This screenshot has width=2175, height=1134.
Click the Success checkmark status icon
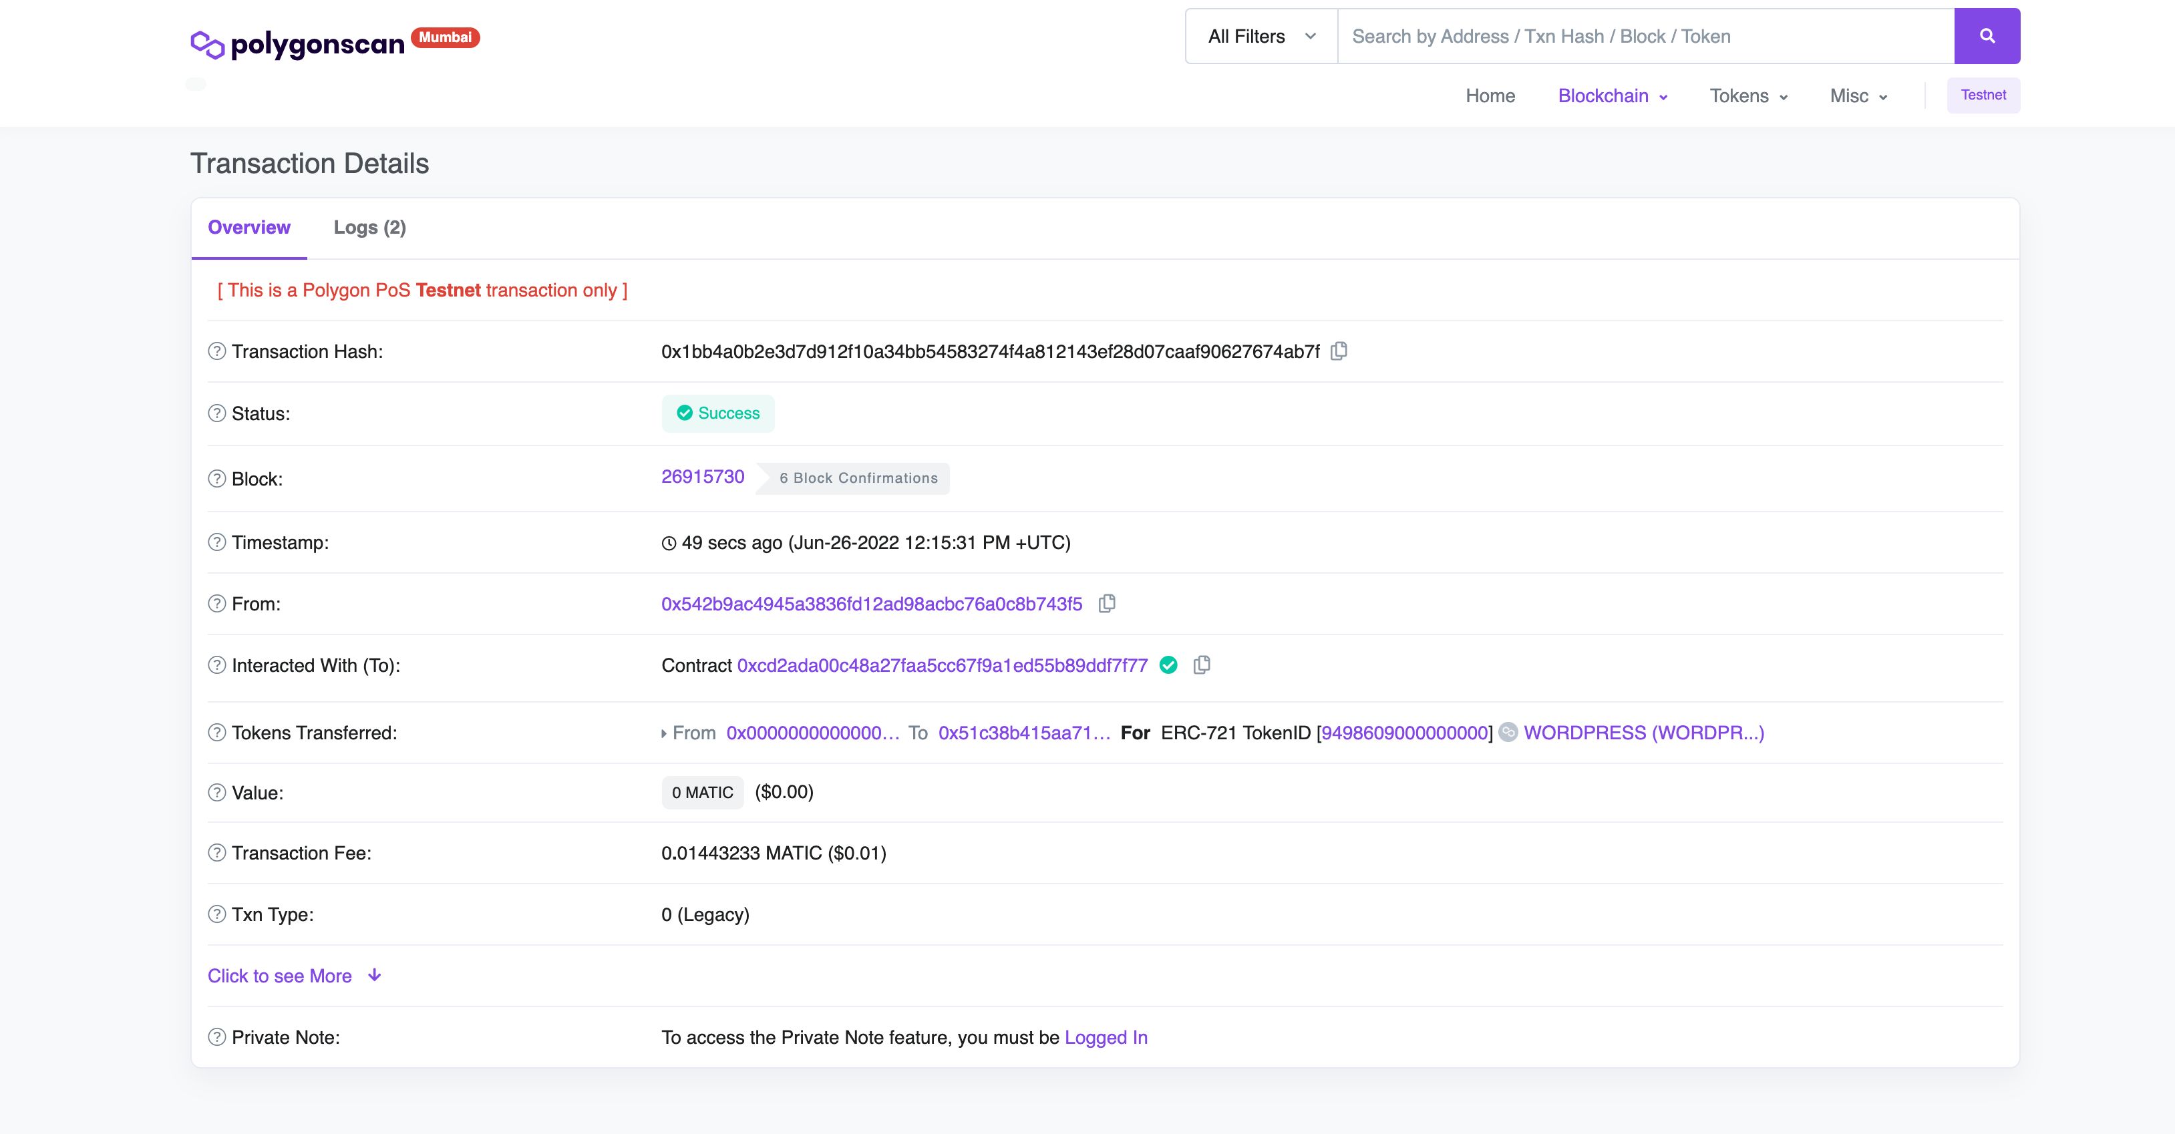click(685, 414)
